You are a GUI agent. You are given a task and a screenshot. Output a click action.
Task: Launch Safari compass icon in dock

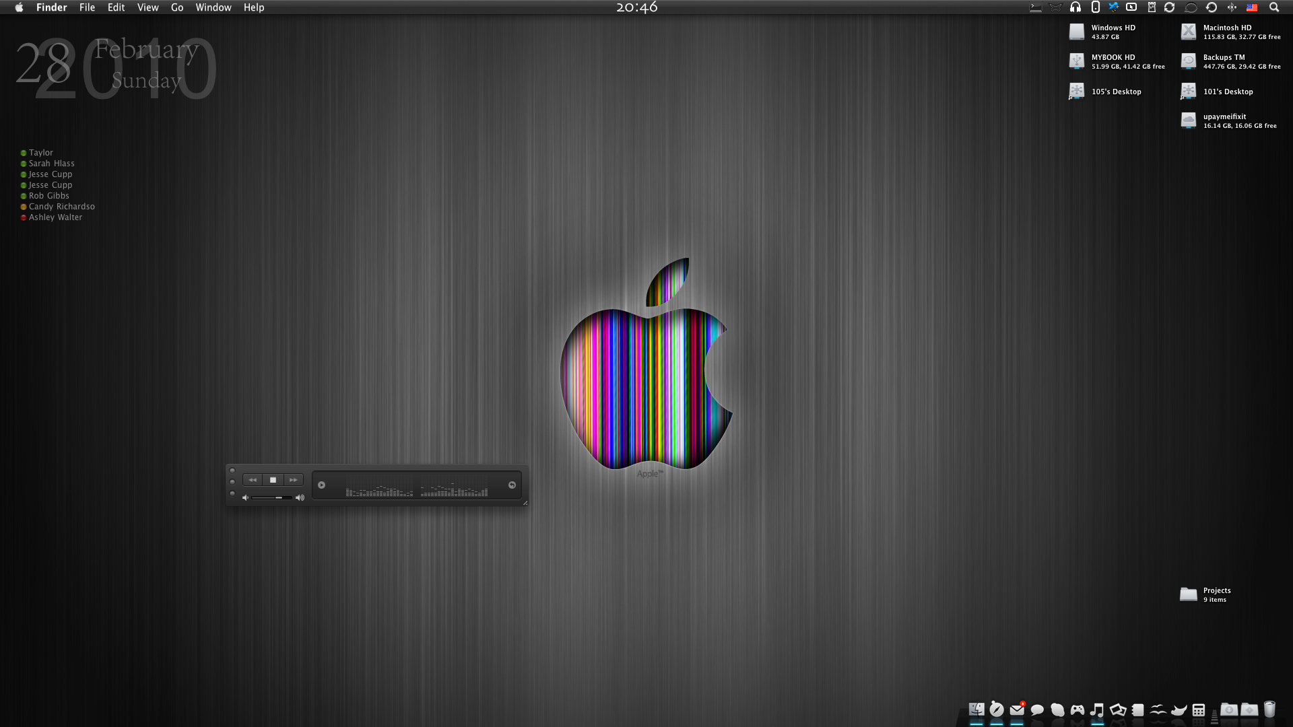(x=997, y=709)
